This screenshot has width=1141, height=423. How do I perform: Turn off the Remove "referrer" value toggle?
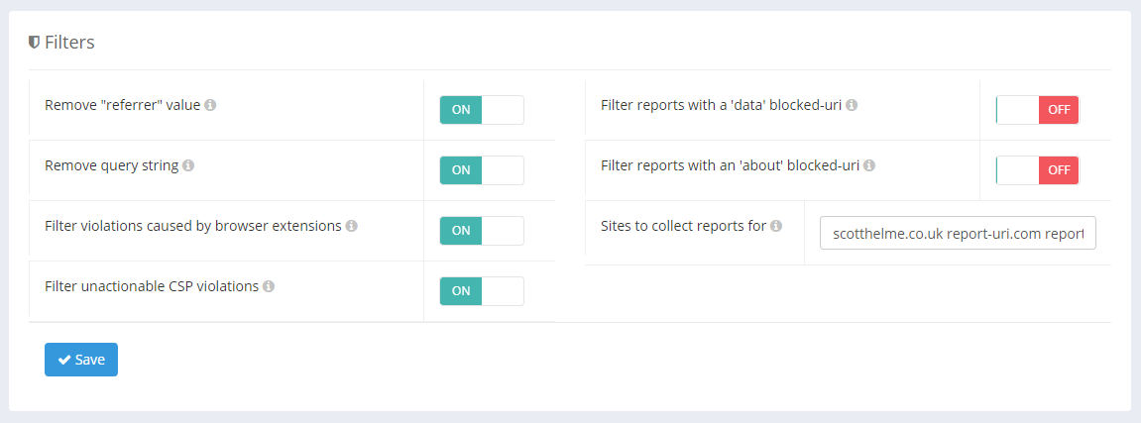coord(481,110)
